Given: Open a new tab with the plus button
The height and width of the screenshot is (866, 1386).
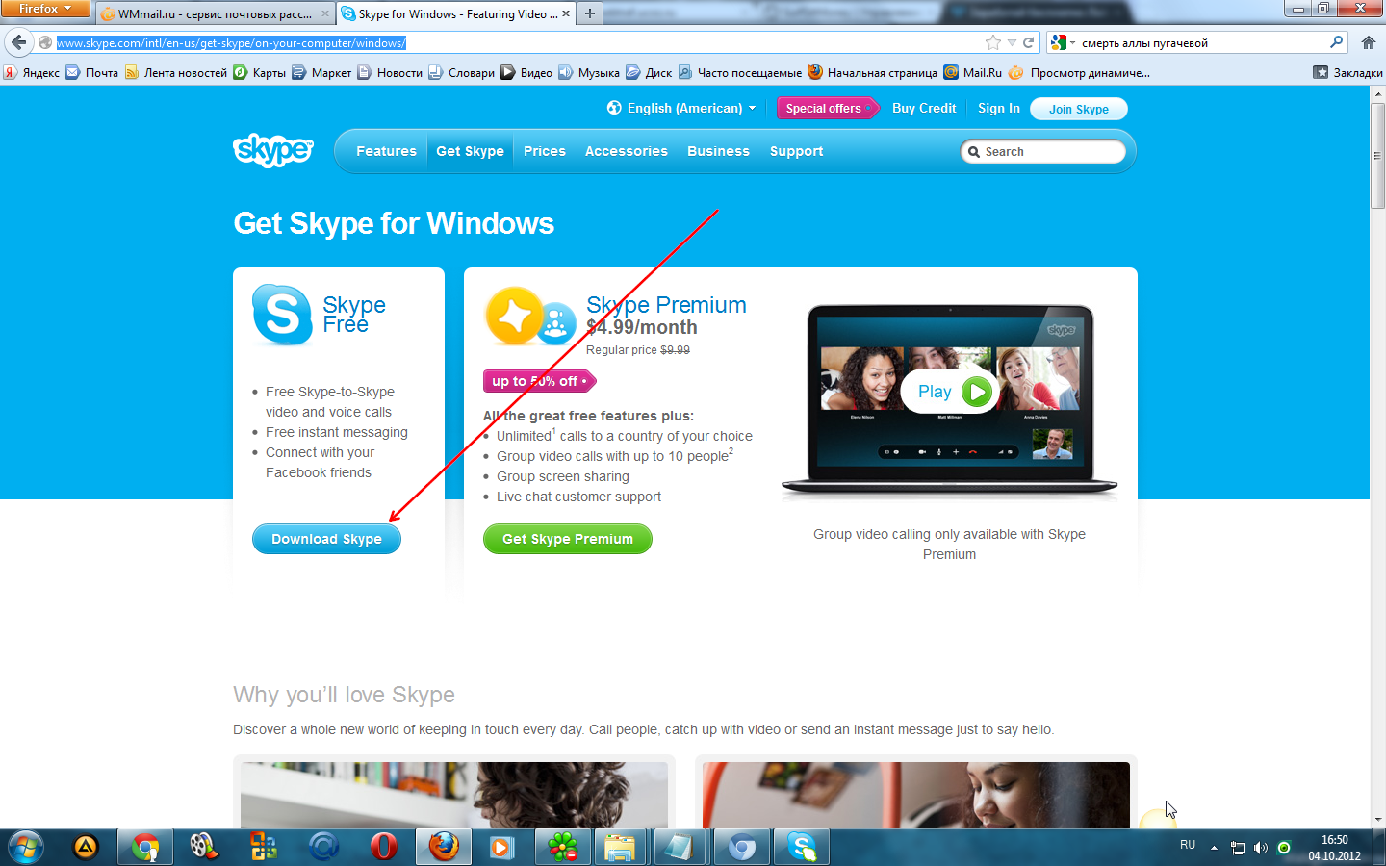Looking at the screenshot, I should (590, 13).
